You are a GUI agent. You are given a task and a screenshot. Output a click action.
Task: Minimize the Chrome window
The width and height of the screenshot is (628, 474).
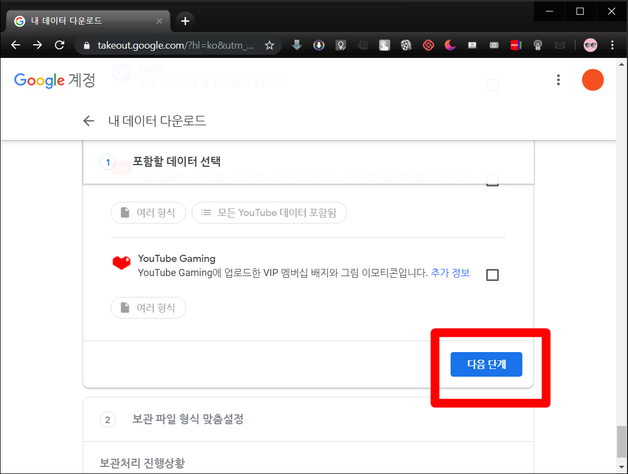pyautogui.click(x=550, y=11)
